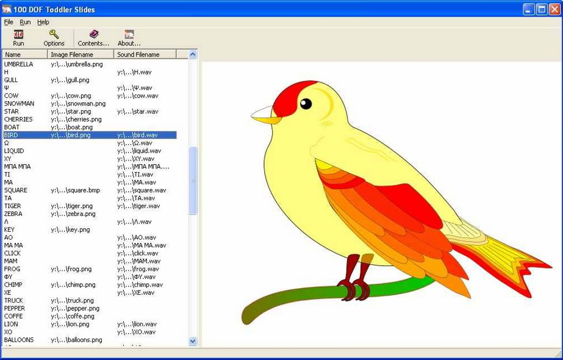Sort by Sound Filename column header

(x=145, y=54)
